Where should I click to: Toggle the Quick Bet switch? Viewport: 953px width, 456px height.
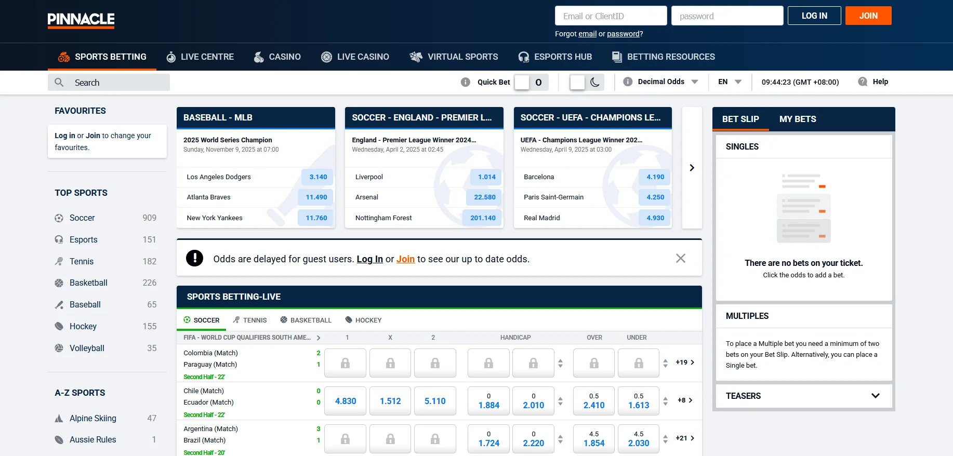tap(531, 82)
